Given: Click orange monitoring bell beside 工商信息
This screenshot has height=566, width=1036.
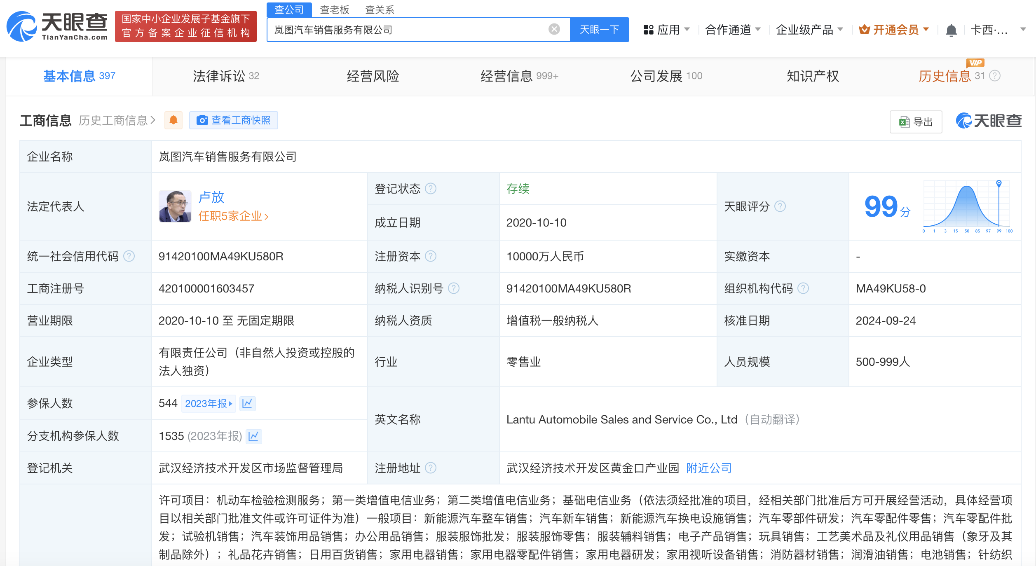Looking at the screenshot, I should point(173,120).
